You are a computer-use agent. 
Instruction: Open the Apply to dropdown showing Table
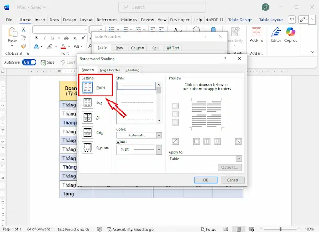pyautogui.click(x=205, y=159)
